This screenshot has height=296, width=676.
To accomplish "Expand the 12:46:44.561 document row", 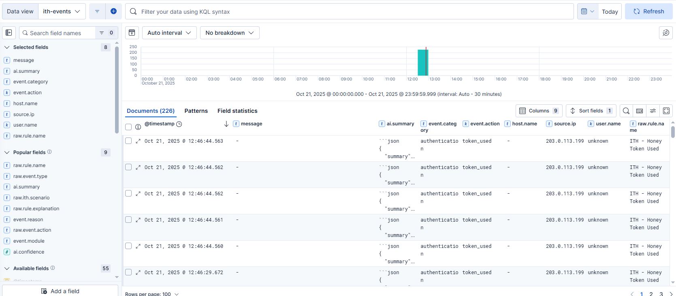I will pos(138,220).
